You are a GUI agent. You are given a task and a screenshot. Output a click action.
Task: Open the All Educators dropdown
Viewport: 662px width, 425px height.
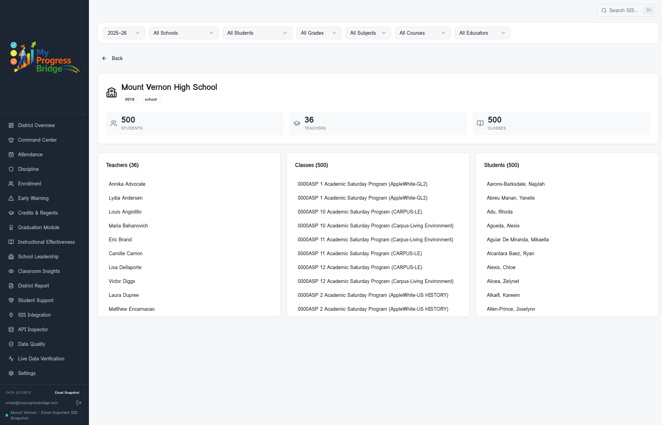(x=483, y=33)
